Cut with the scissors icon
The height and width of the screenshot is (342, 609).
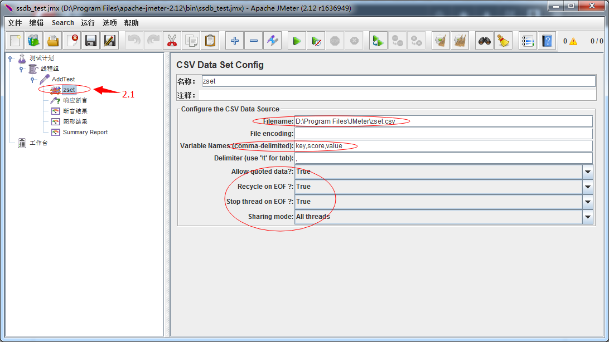pyautogui.click(x=172, y=41)
